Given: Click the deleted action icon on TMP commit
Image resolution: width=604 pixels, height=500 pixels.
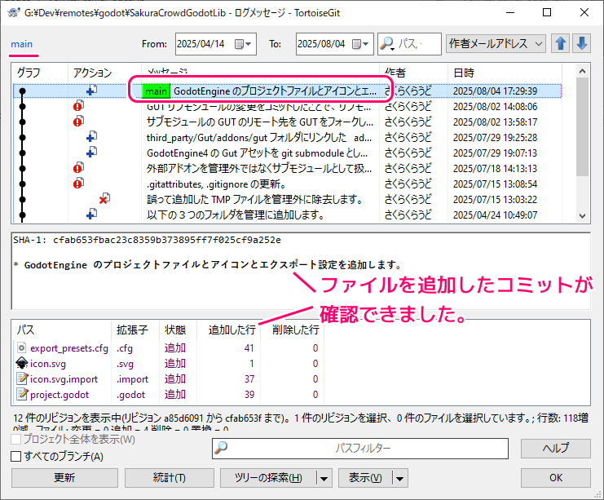Looking at the screenshot, I should pos(104,199).
